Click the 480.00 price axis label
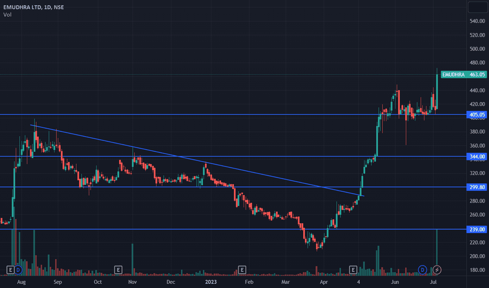489x288 pixels. coord(477,63)
